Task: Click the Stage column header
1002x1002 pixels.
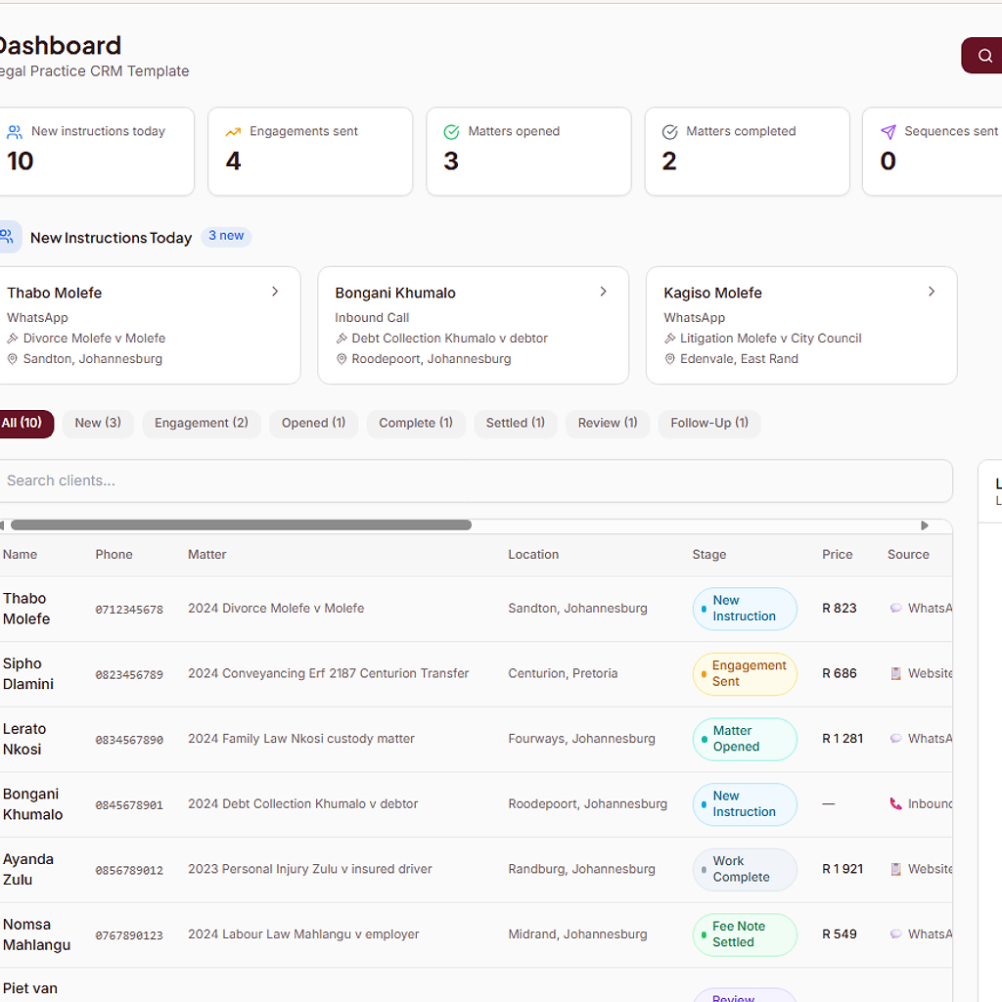Action: point(709,555)
